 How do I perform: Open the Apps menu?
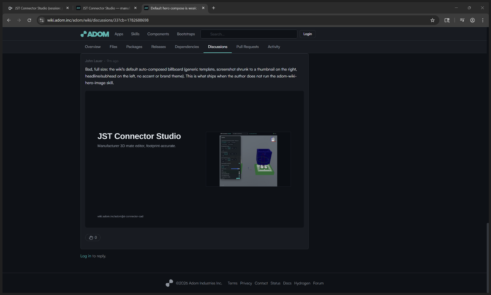pos(119,34)
